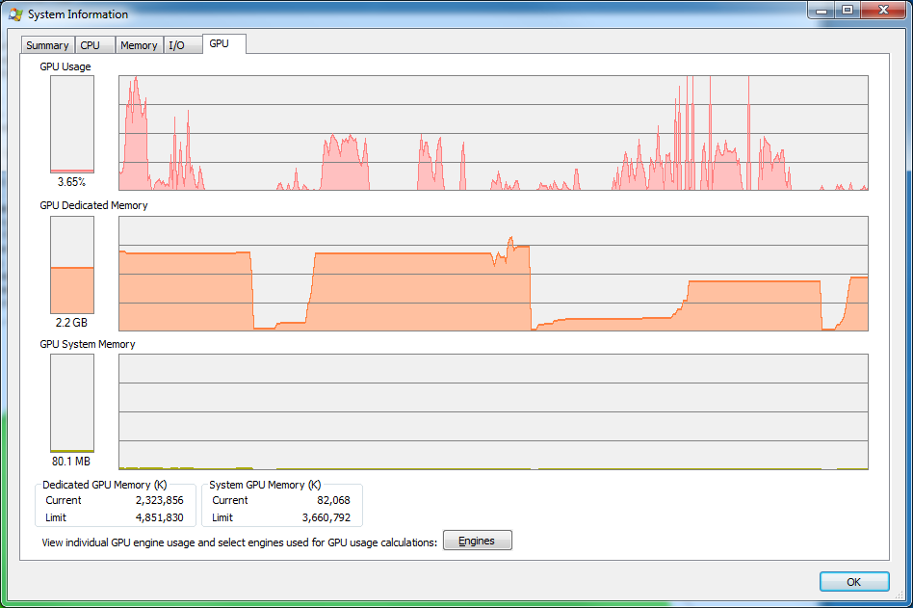Click the System Memory gauge showing 80.1 MB

[x=72, y=403]
